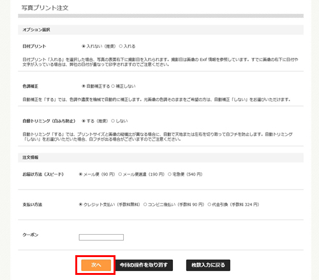Select 代金引換 payment method

coord(209,204)
